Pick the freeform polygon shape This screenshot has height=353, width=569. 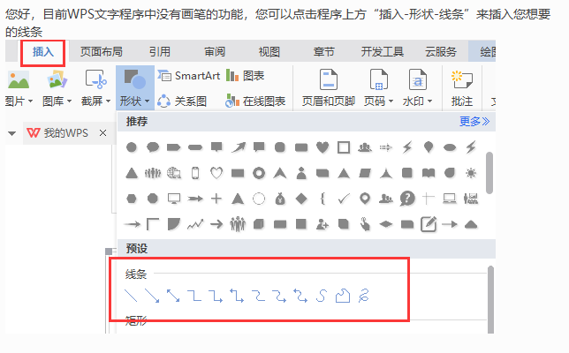coord(343,296)
